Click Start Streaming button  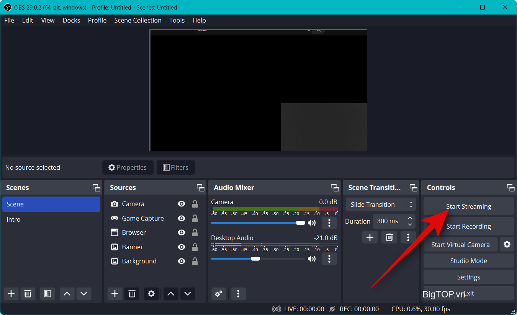(468, 206)
